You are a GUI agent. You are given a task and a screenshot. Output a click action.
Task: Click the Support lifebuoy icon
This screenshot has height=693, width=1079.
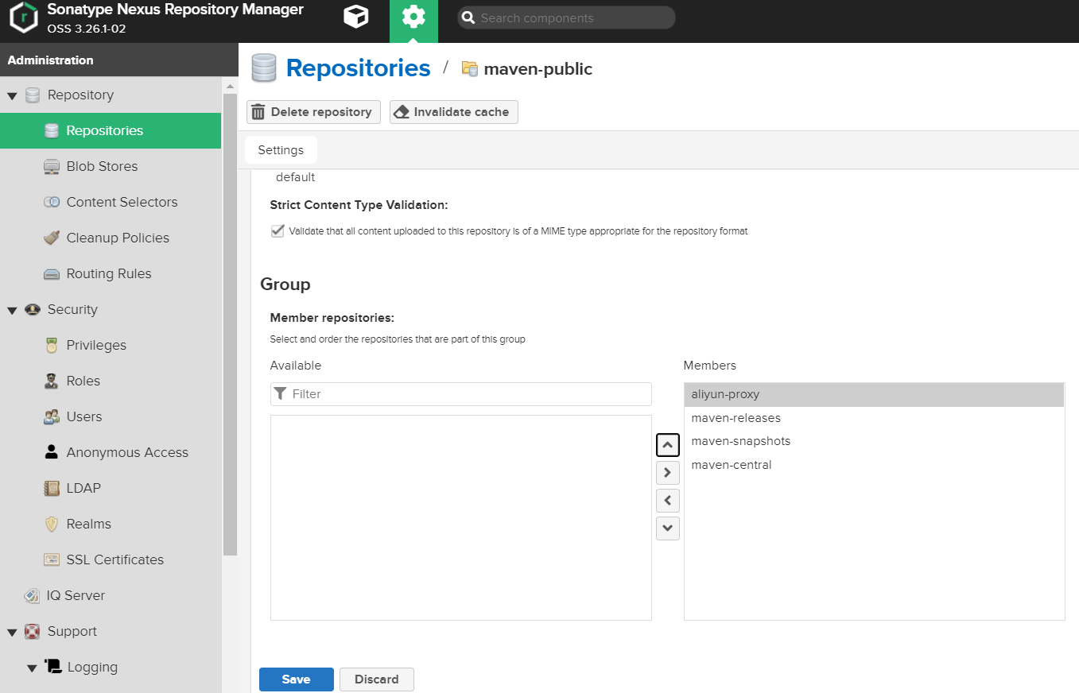[x=33, y=632]
